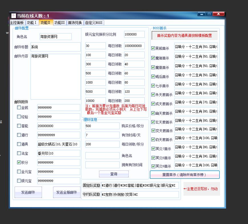
Task: Minimize the window
Action: tap(202, 14)
